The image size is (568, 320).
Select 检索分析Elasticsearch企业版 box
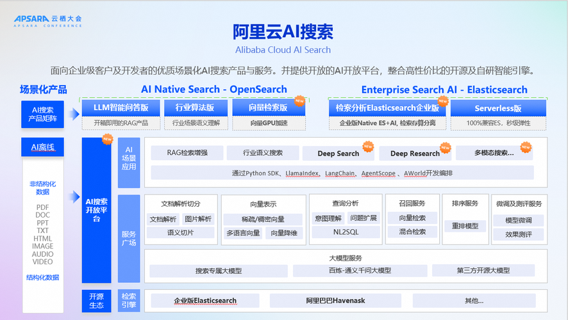pyautogui.click(x=387, y=108)
